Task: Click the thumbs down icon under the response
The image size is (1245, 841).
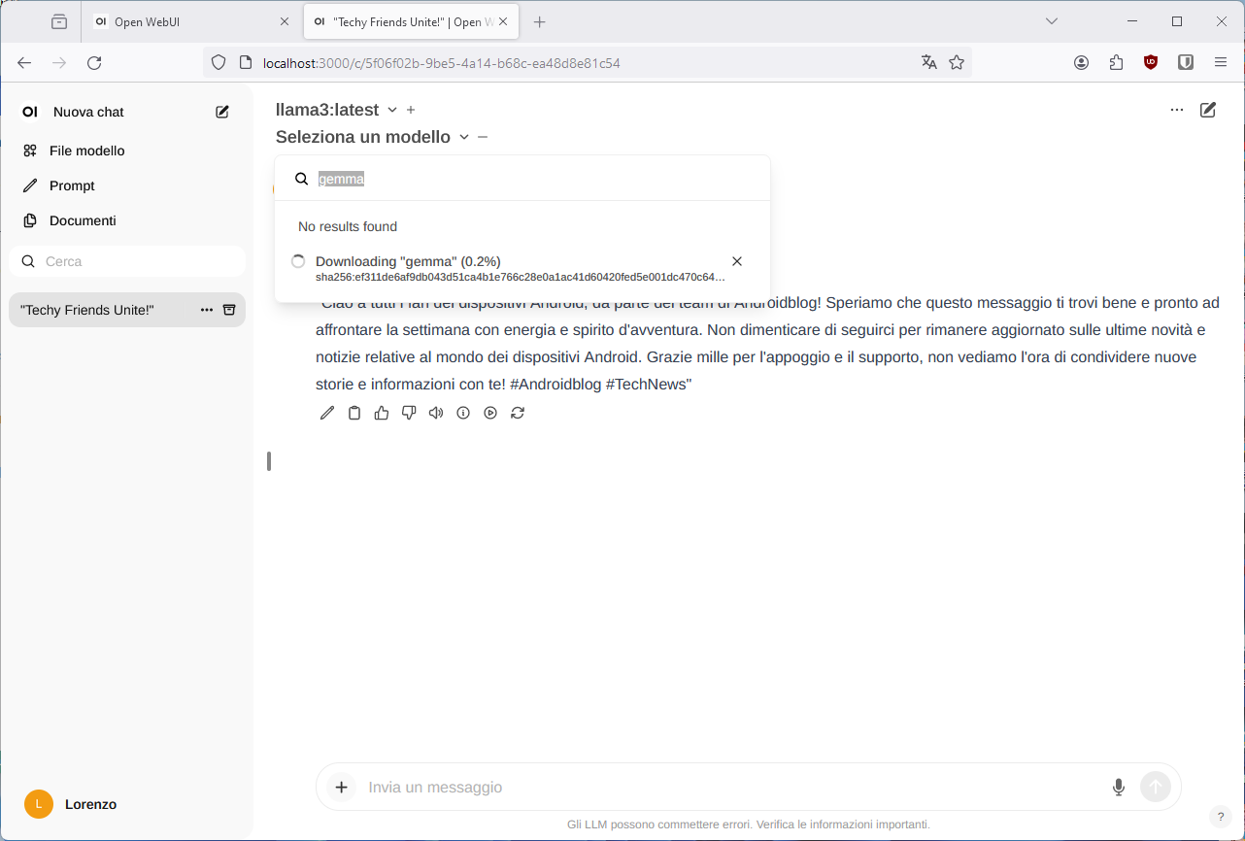Action: (409, 413)
